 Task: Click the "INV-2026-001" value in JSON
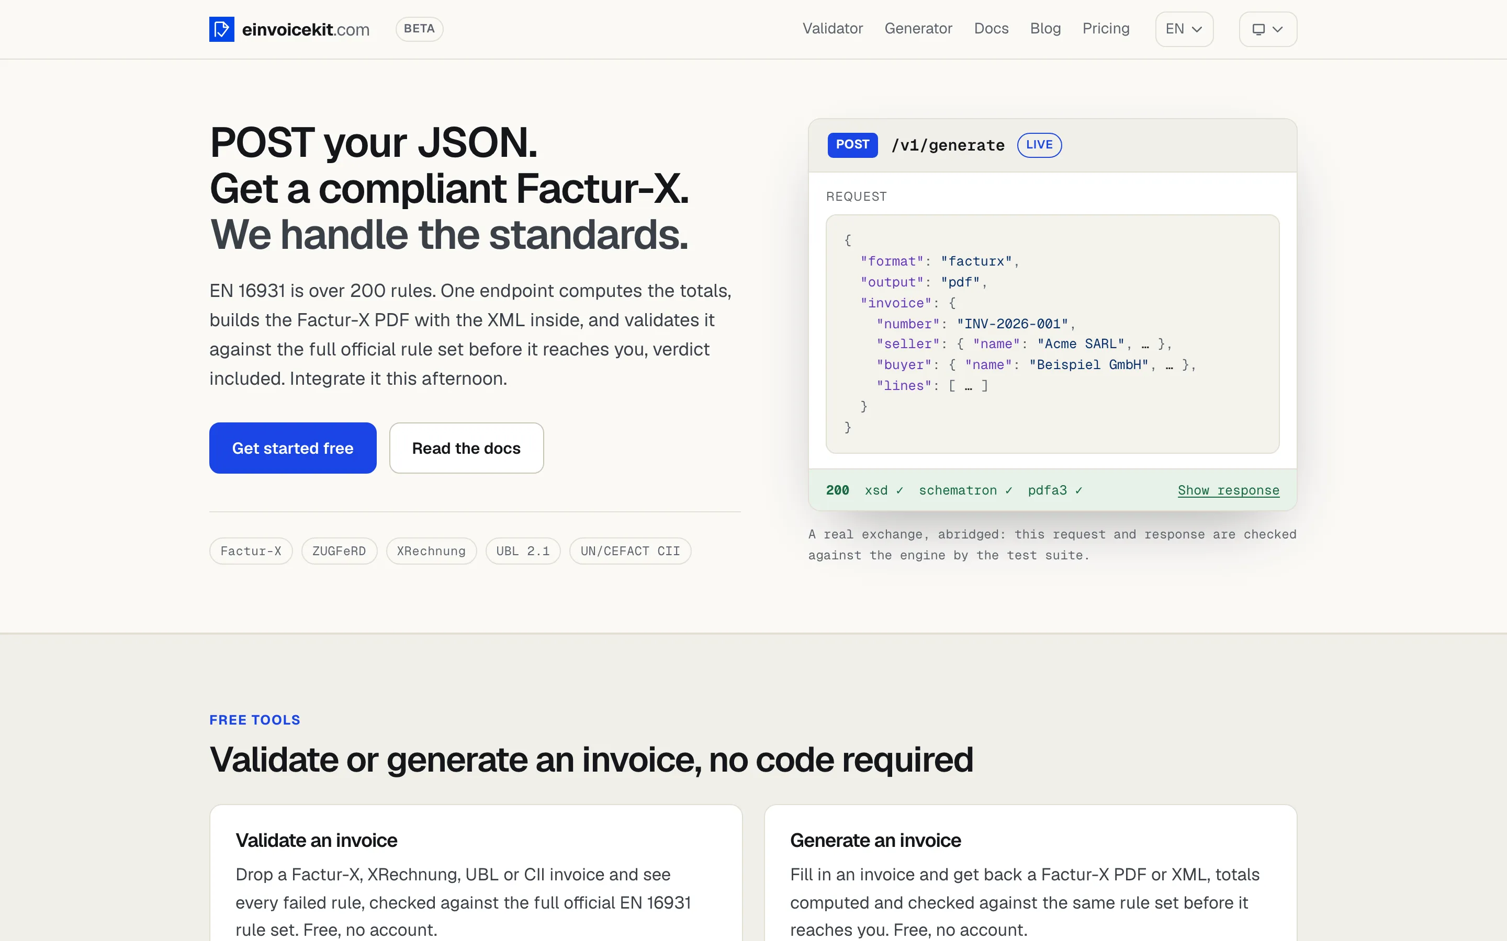[1013, 324]
